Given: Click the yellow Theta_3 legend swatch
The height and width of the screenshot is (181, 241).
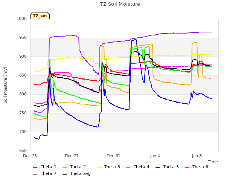Looking at the screenshot, I should [99, 167].
